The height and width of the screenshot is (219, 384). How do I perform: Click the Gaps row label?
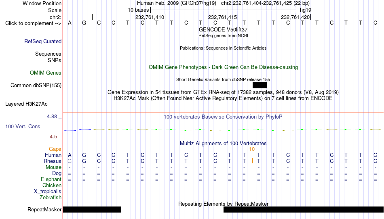click(55, 149)
